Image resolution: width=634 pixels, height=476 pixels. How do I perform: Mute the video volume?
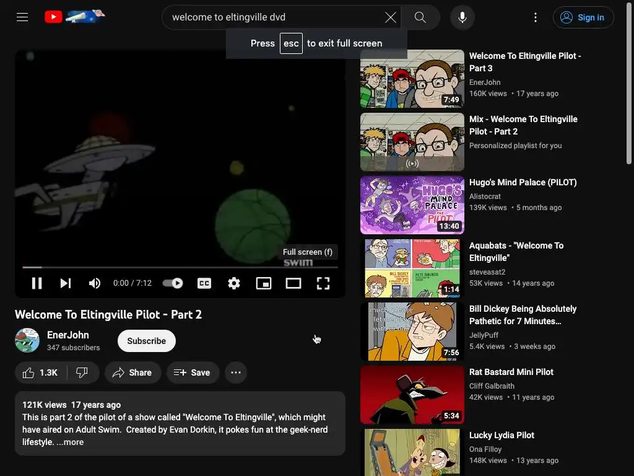point(94,283)
